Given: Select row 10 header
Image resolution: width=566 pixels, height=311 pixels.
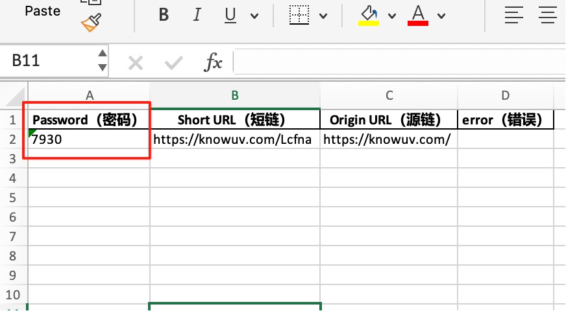Looking at the screenshot, I should coord(13,295).
